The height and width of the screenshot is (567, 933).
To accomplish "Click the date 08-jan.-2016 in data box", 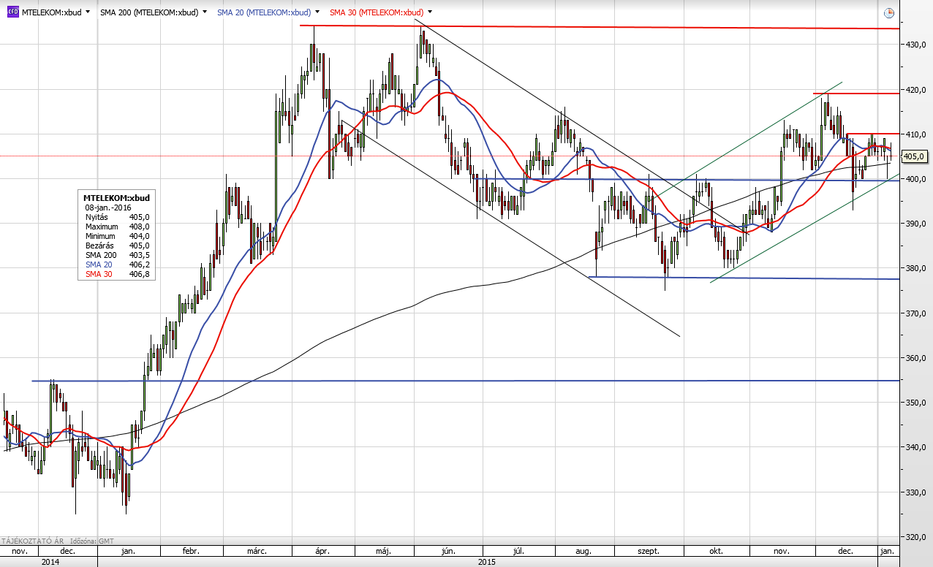I will tap(107, 208).
